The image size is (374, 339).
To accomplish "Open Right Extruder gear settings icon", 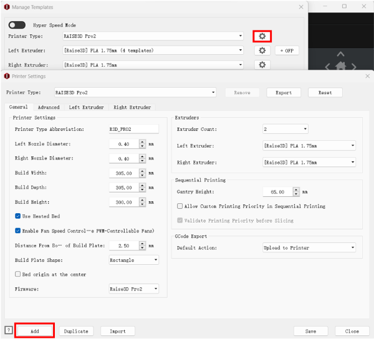I will (x=262, y=65).
